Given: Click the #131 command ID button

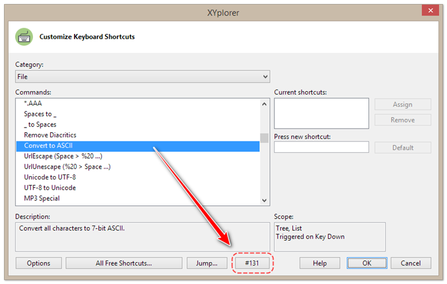Looking at the screenshot, I should click(251, 263).
